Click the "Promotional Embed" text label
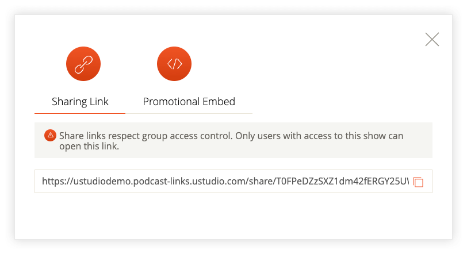The width and height of the screenshot is (467, 254). [189, 102]
